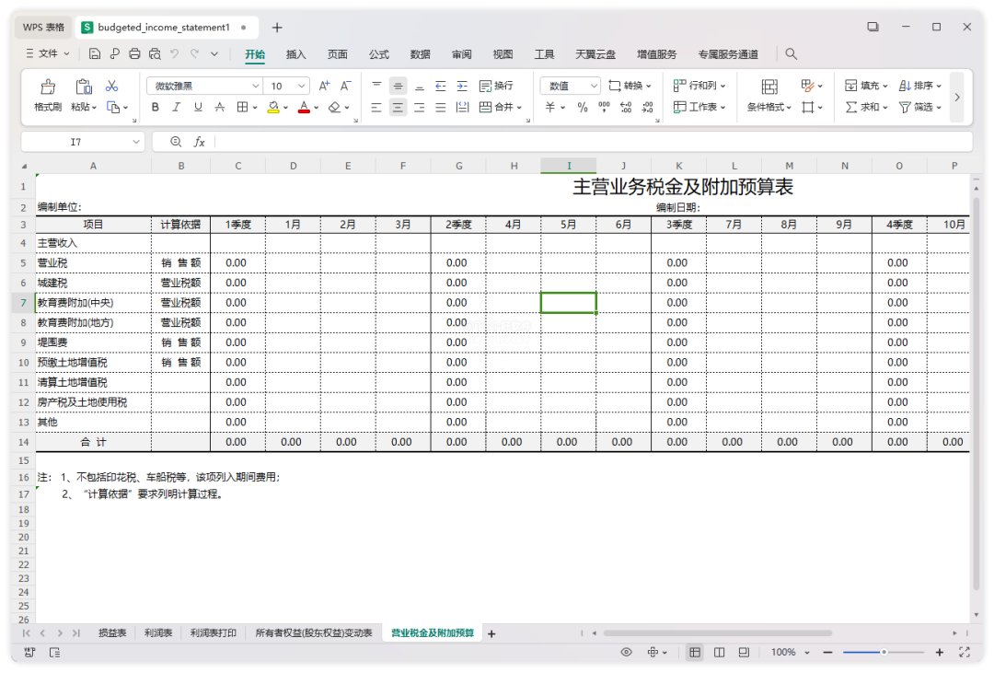Click the Format Painter (格式刷) icon
Image resolution: width=994 pixels, height=673 pixels.
pos(47,87)
